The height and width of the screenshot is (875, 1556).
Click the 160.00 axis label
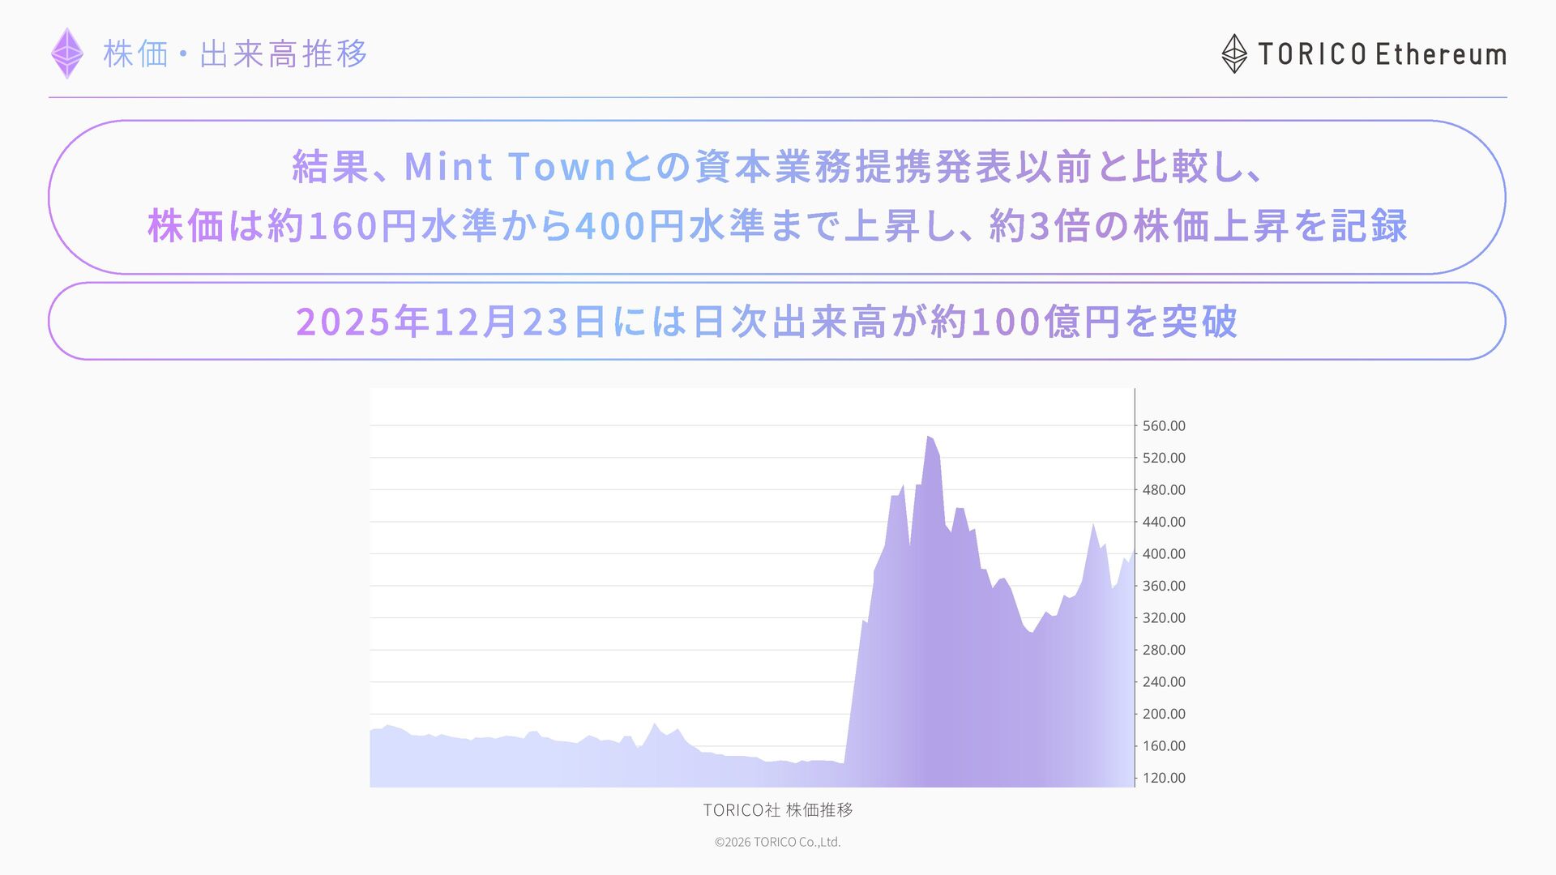click(1163, 746)
